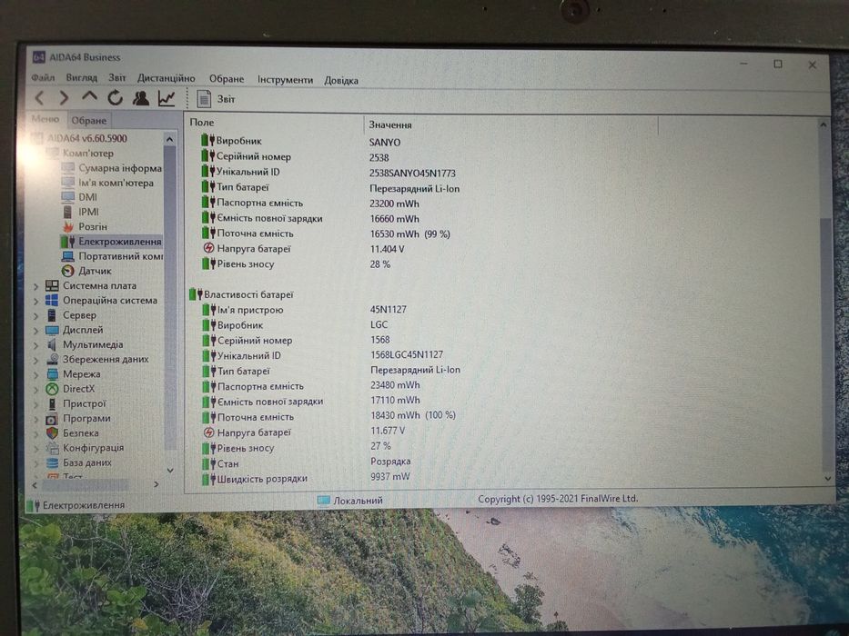Click the Звіт report button in toolbar
The width and height of the screenshot is (849, 636).
(216, 99)
